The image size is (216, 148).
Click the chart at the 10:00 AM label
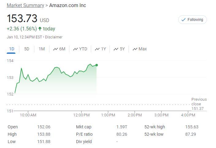click(x=28, y=115)
